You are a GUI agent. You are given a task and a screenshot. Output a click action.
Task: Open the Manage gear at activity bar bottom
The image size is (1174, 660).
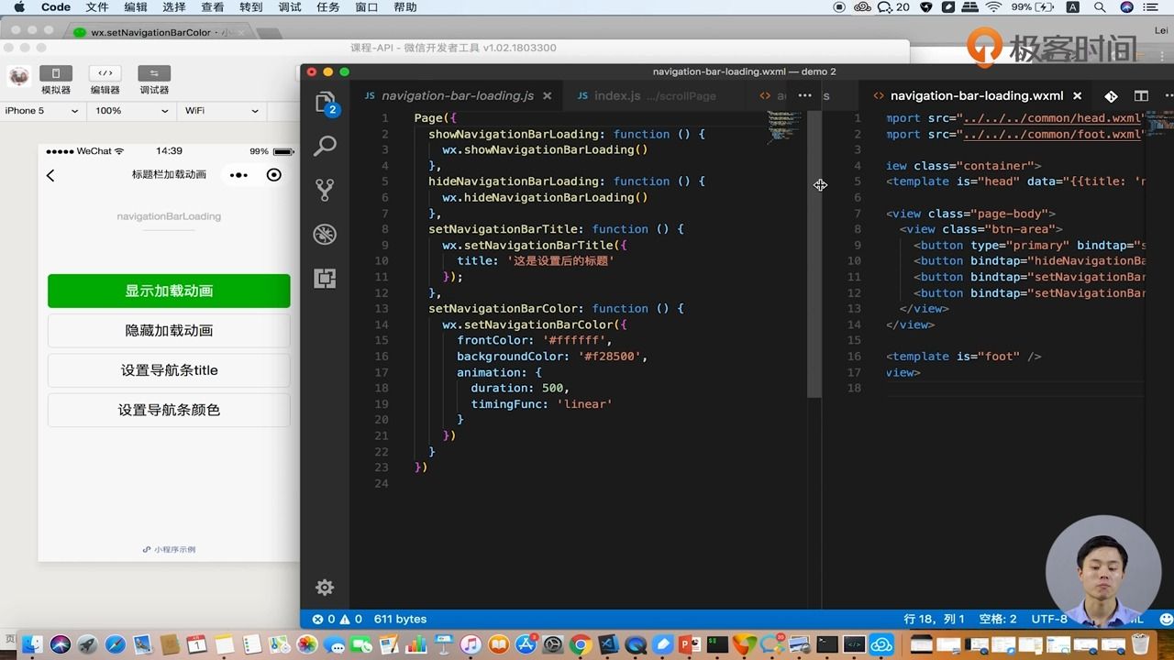pos(325,588)
